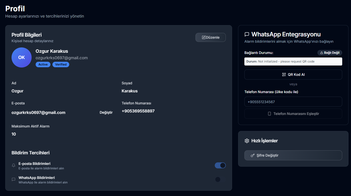Click the OK profile avatar
The image size is (351, 196).
click(21, 57)
